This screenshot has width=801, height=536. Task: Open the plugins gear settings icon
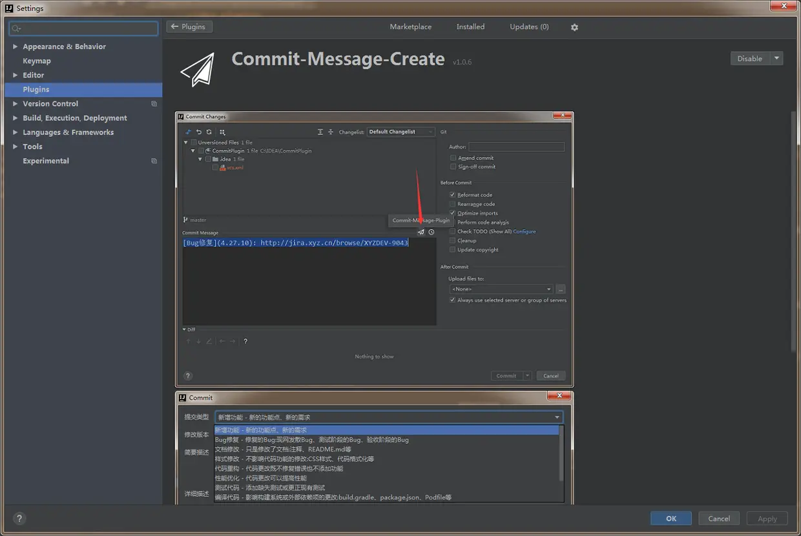tap(574, 27)
